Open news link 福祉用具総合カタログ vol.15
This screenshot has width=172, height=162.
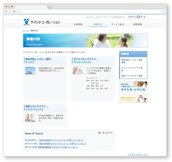(61, 140)
